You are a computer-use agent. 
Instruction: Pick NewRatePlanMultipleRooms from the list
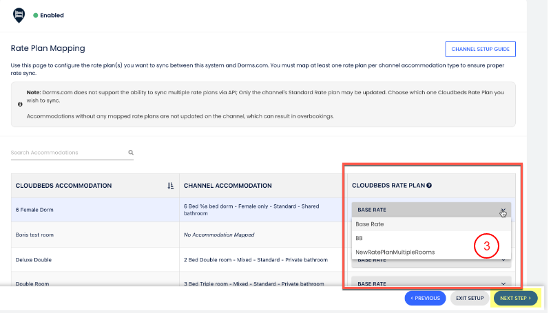point(395,252)
